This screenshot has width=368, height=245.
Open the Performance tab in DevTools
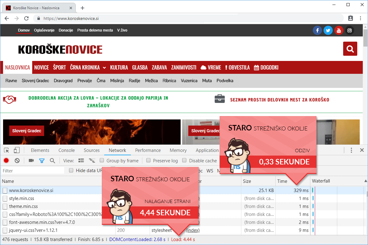pos(148,150)
